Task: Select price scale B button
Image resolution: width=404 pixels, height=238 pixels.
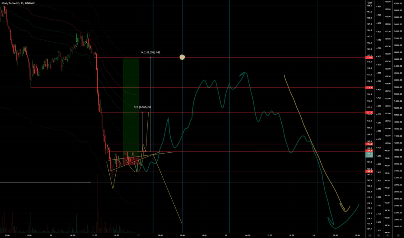Action: [379, 235]
